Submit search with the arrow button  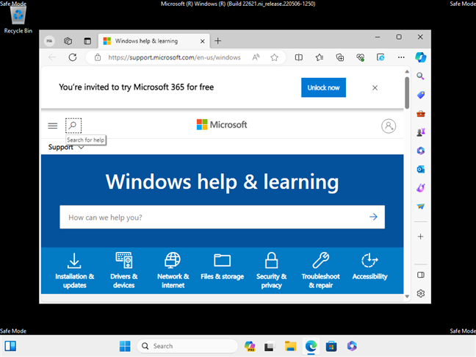click(x=373, y=217)
